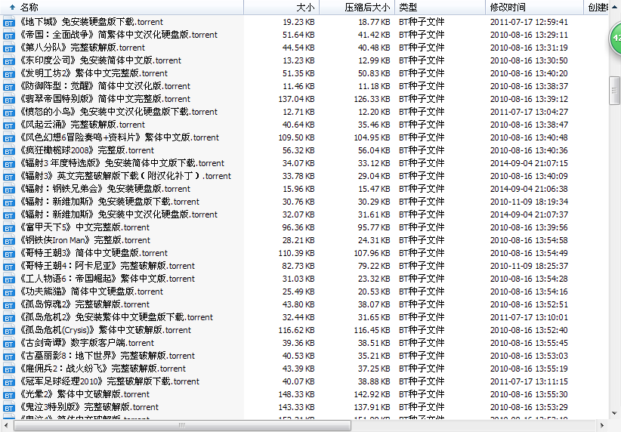Click the horizontal scrollbar right arrow
The height and width of the screenshot is (432, 621).
point(602,426)
